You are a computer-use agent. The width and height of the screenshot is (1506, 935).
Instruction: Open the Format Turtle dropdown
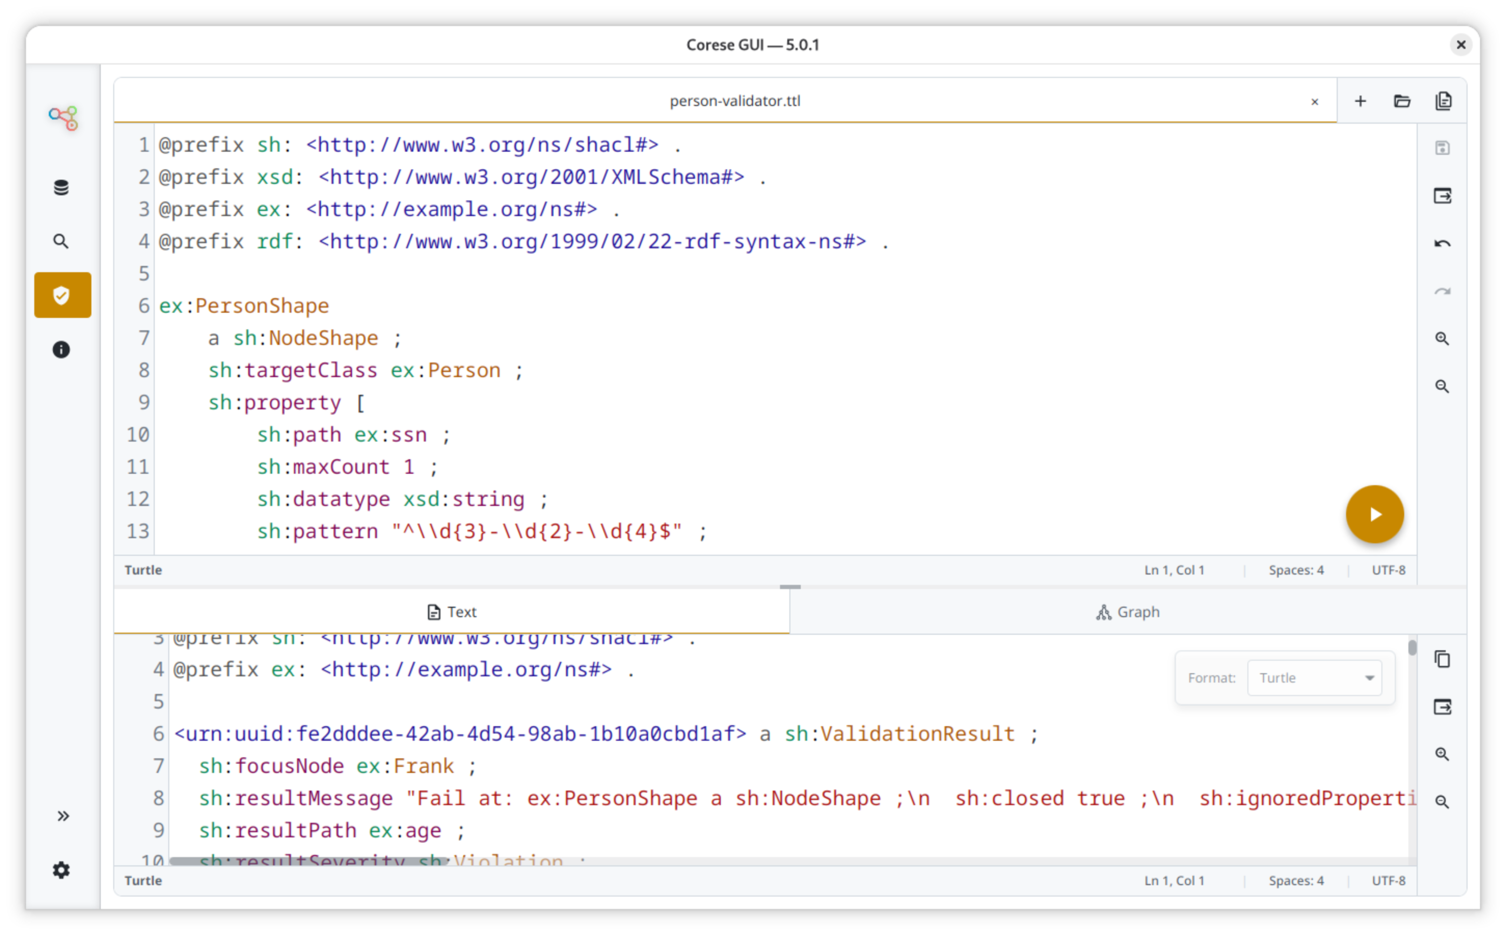(1314, 678)
